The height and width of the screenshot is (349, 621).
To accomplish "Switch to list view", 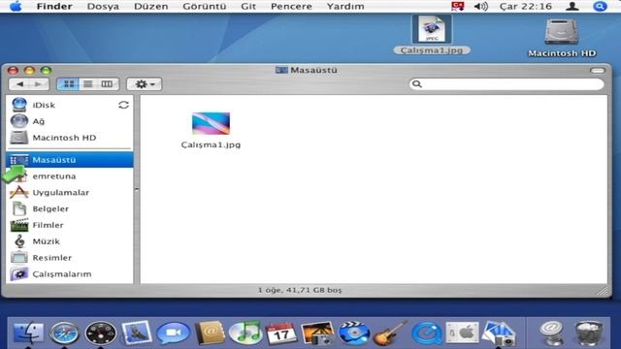I will 88,84.
